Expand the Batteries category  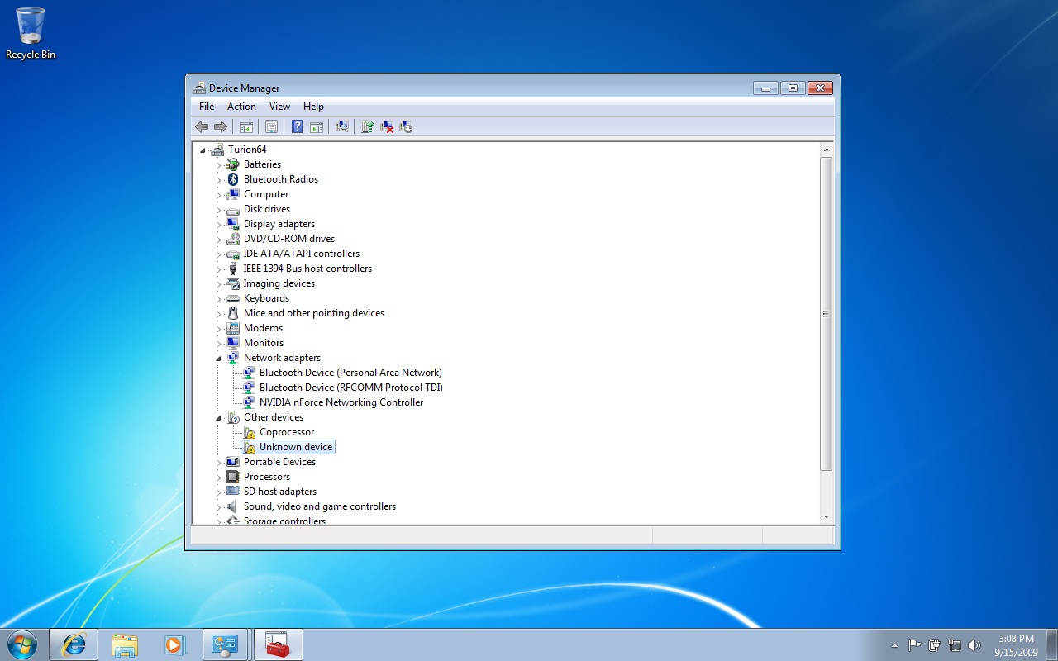pyautogui.click(x=219, y=165)
